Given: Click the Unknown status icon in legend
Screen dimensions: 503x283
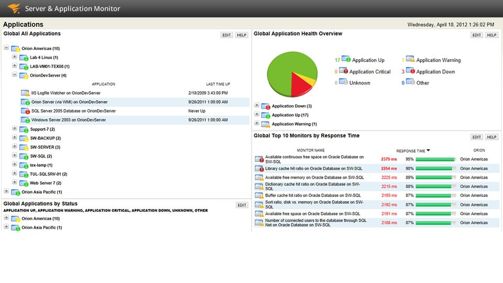Looking at the screenshot, I should [x=344, y=82].
